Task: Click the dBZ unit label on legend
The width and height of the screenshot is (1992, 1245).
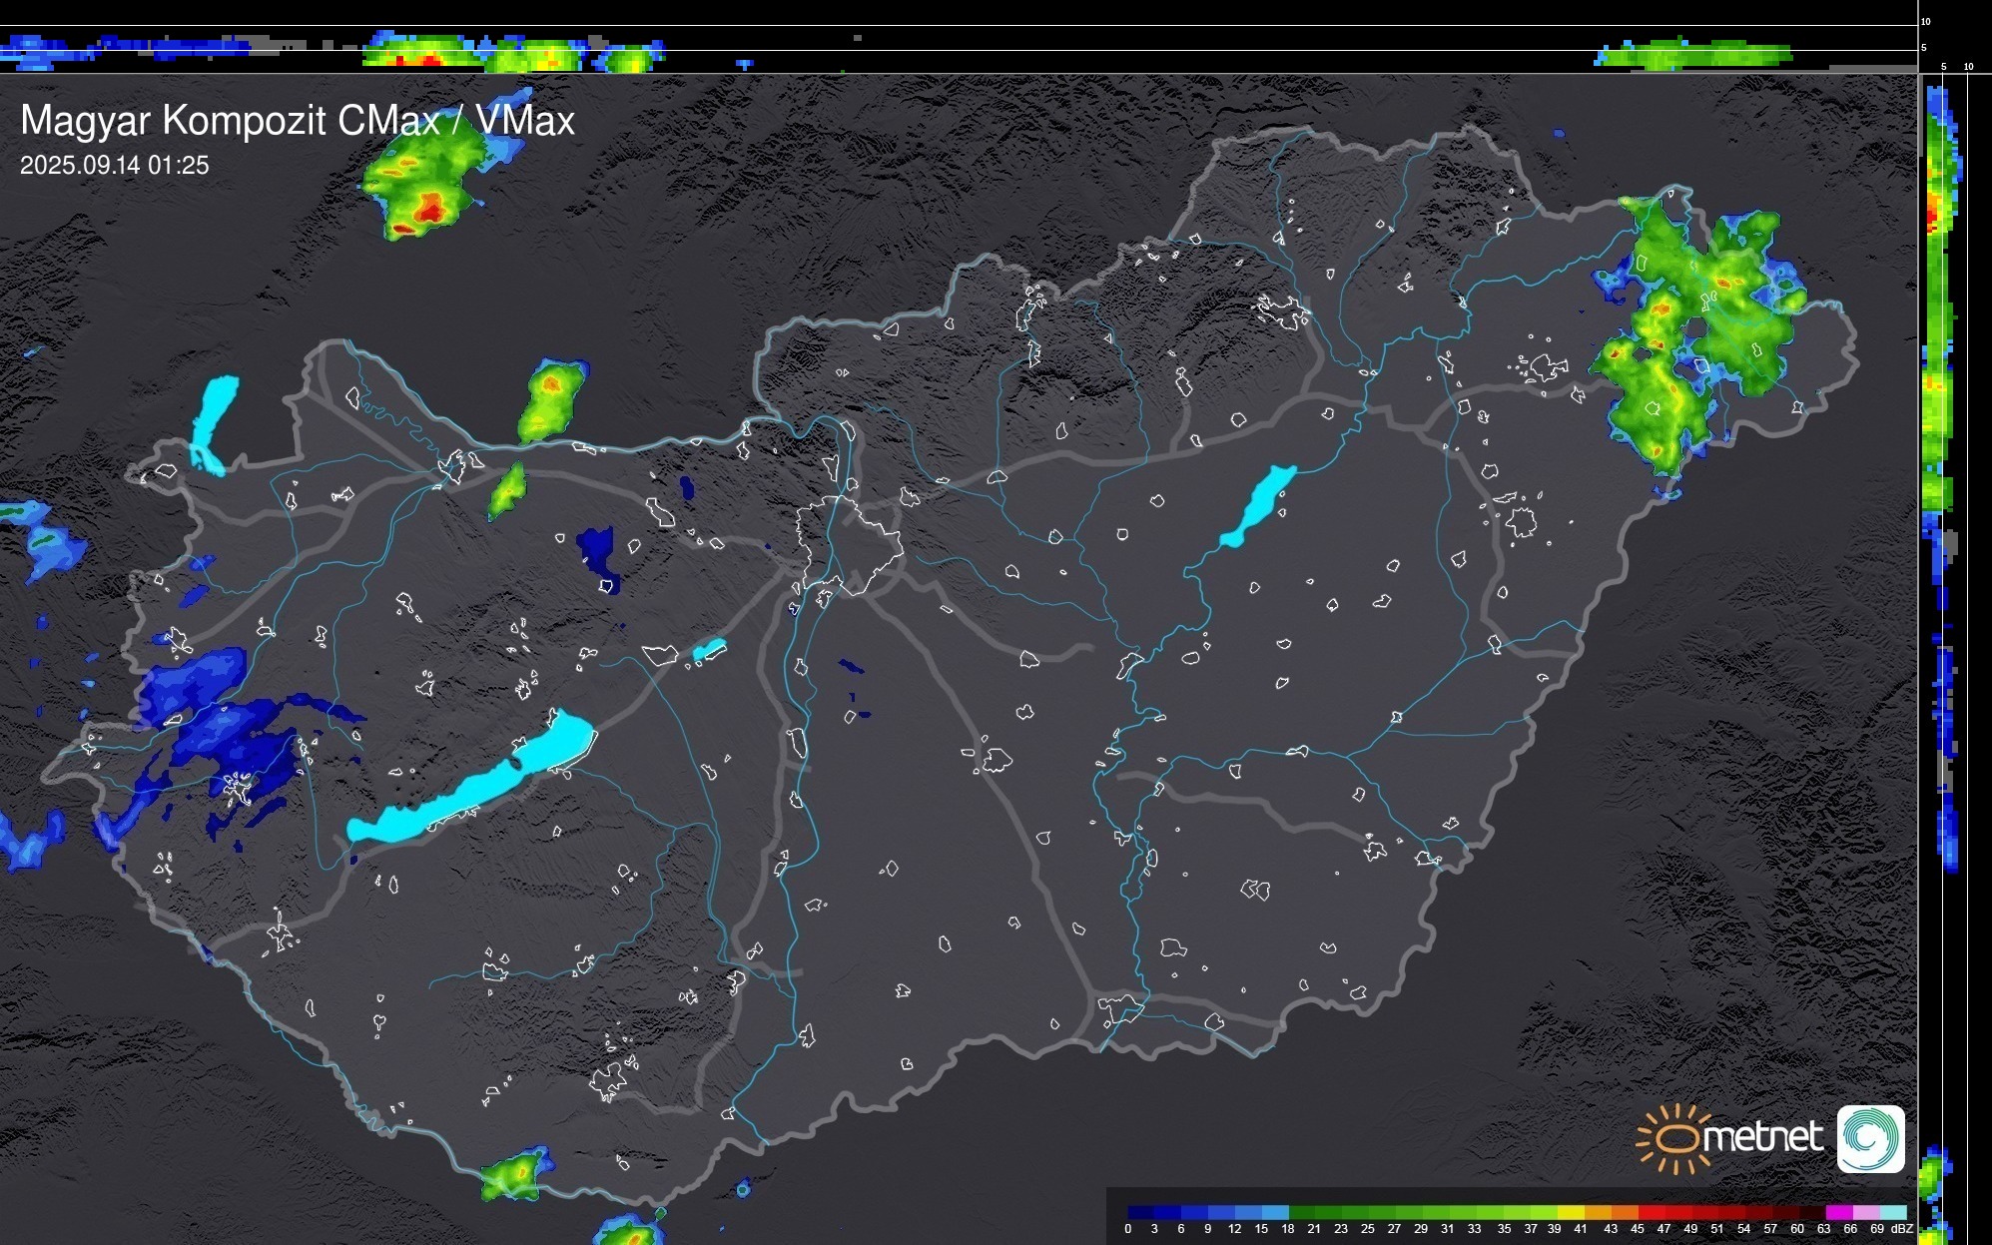Action: pos(1901,1229)
